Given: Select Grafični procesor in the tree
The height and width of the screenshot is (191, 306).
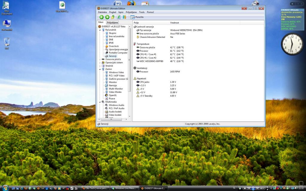Looking at the screenshot, I should pyautogui.click(x=117, y=79).
